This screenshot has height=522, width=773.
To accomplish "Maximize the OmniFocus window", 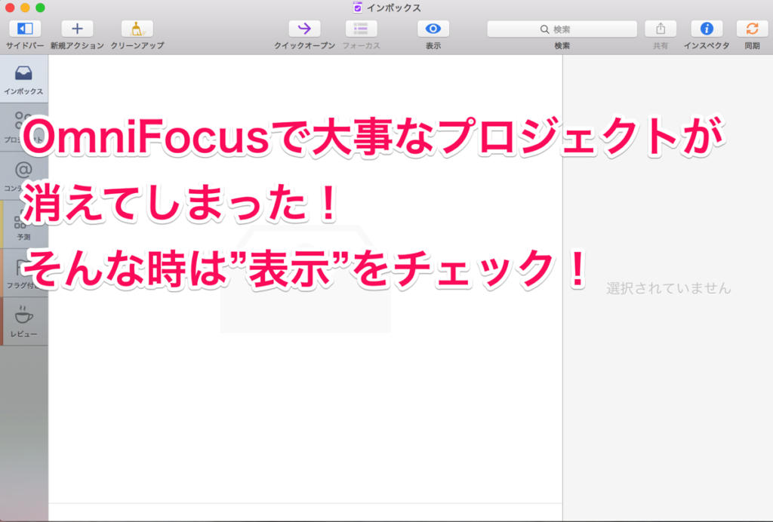I will tap(41, 8).
